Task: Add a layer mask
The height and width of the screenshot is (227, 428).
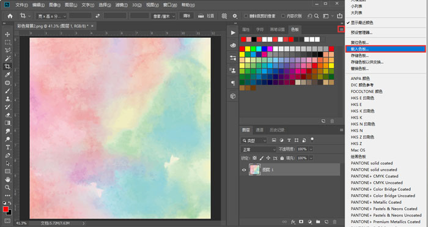Action: pyautogui.click(x=301, y=222)
